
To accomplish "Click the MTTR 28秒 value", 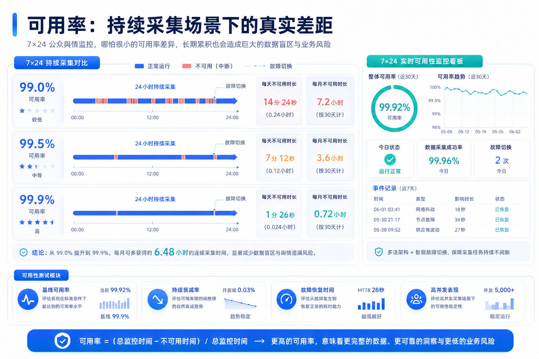I will point(371,290).
